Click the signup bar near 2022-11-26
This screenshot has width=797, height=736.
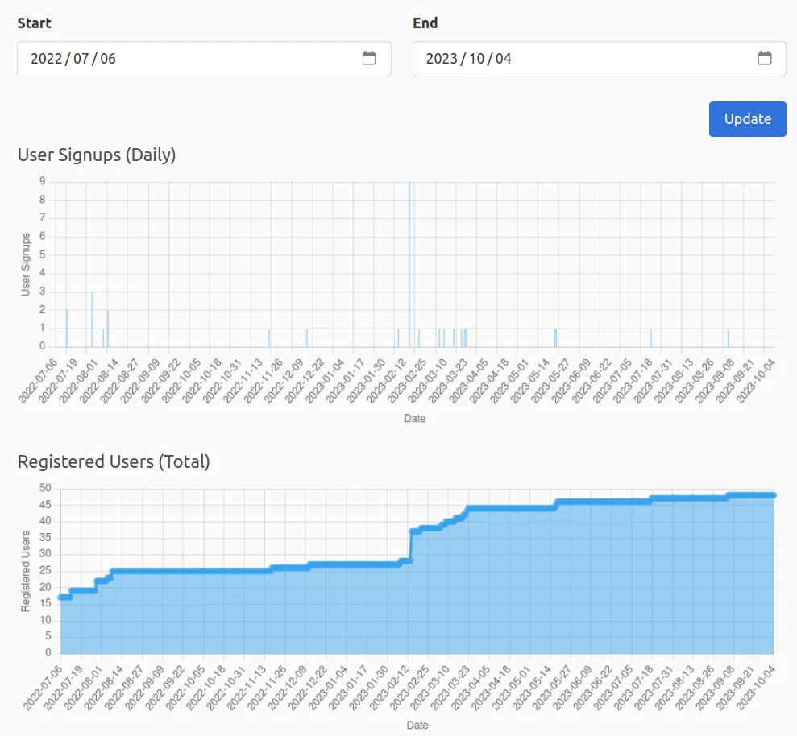[269, 337]
